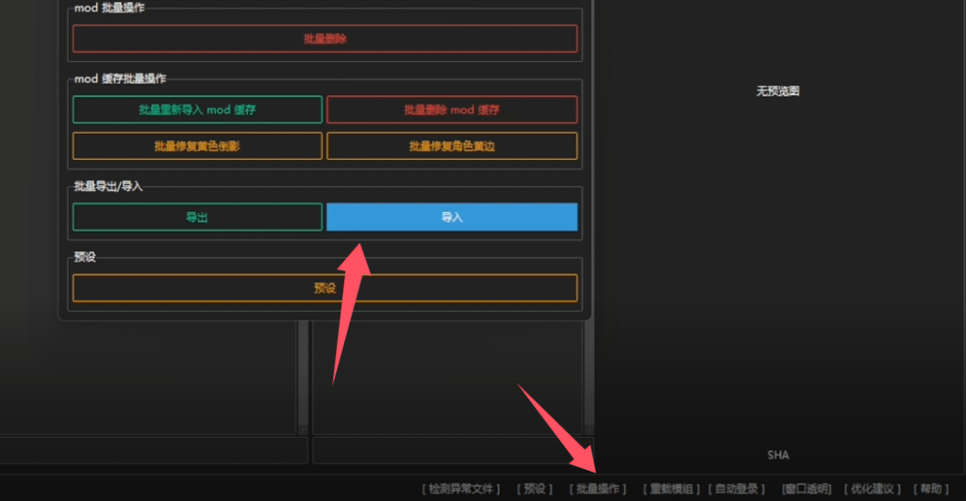Image resolution: width=966 pixels, height=501 pixels.
Task: Click 批量修复角色黄边 button
Action: coord(452,146)
